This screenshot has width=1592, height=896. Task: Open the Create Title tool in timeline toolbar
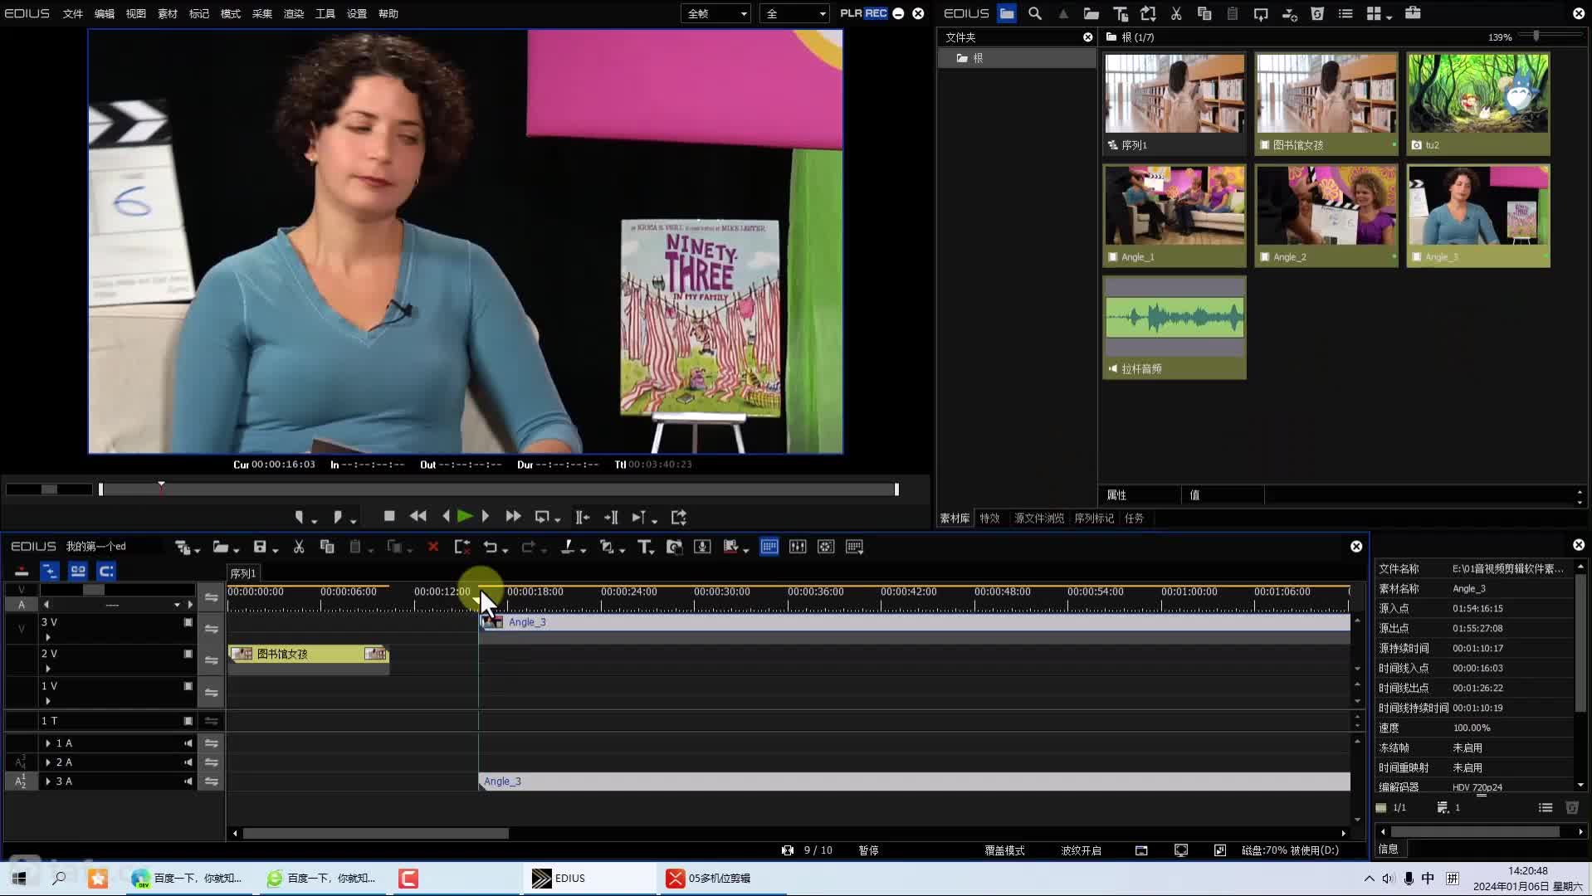pos(644,547)
